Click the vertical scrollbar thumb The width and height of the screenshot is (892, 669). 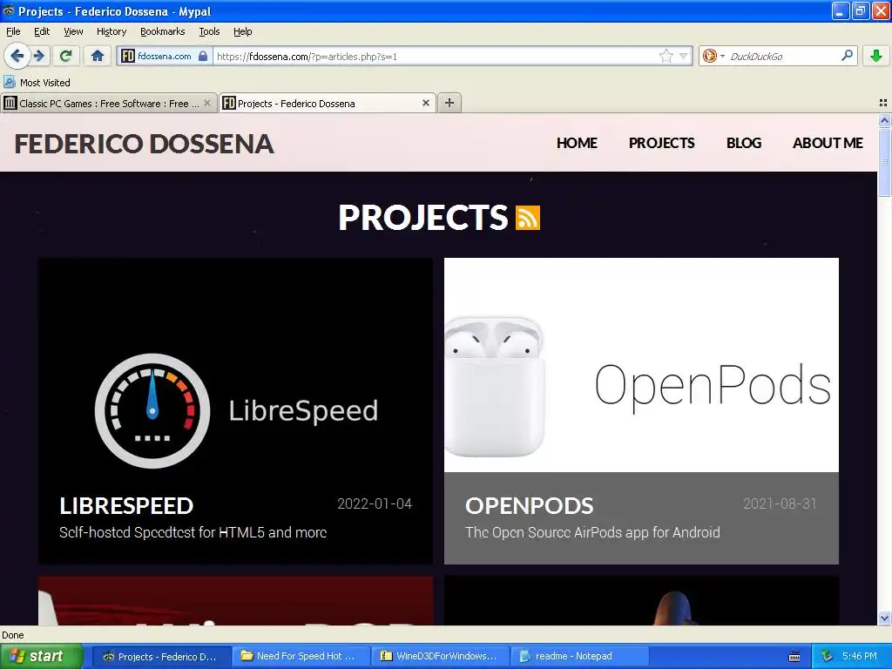[884, 162]
